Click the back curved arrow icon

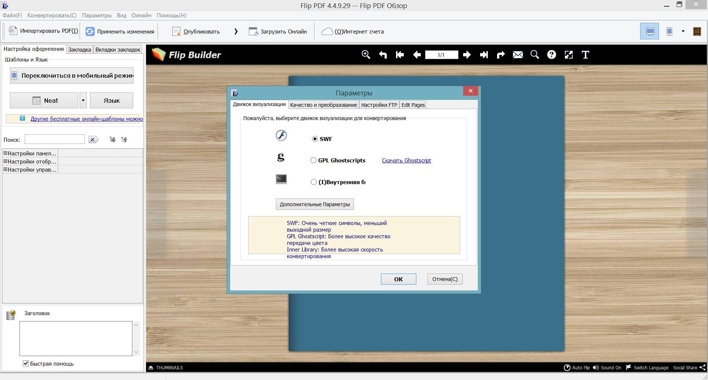click(x=383, y=54)
